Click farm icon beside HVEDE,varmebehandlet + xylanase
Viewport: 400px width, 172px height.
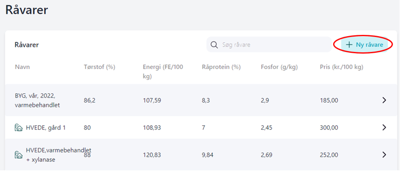point(19,155)
